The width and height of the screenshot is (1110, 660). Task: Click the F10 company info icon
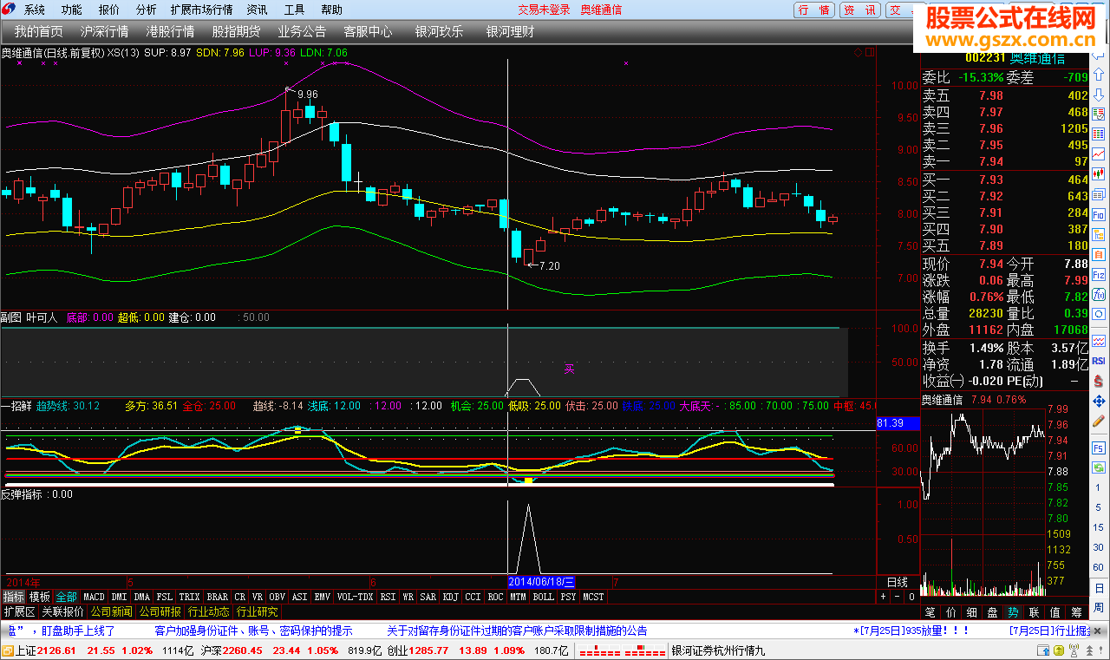click(1098, 214)
